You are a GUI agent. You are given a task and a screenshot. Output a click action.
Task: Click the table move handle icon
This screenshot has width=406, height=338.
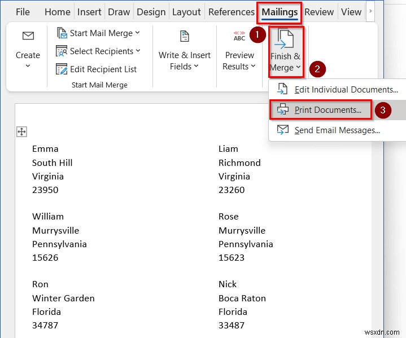point(21,131)
